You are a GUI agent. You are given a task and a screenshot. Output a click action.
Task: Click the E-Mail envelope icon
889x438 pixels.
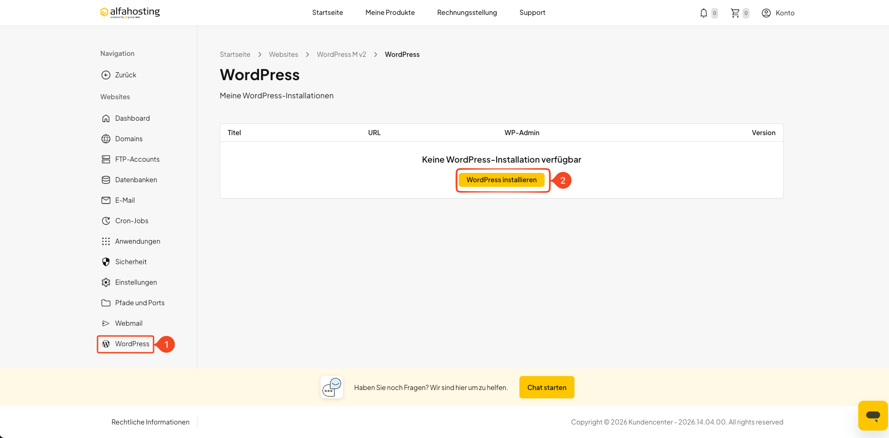tap(106, 200)
